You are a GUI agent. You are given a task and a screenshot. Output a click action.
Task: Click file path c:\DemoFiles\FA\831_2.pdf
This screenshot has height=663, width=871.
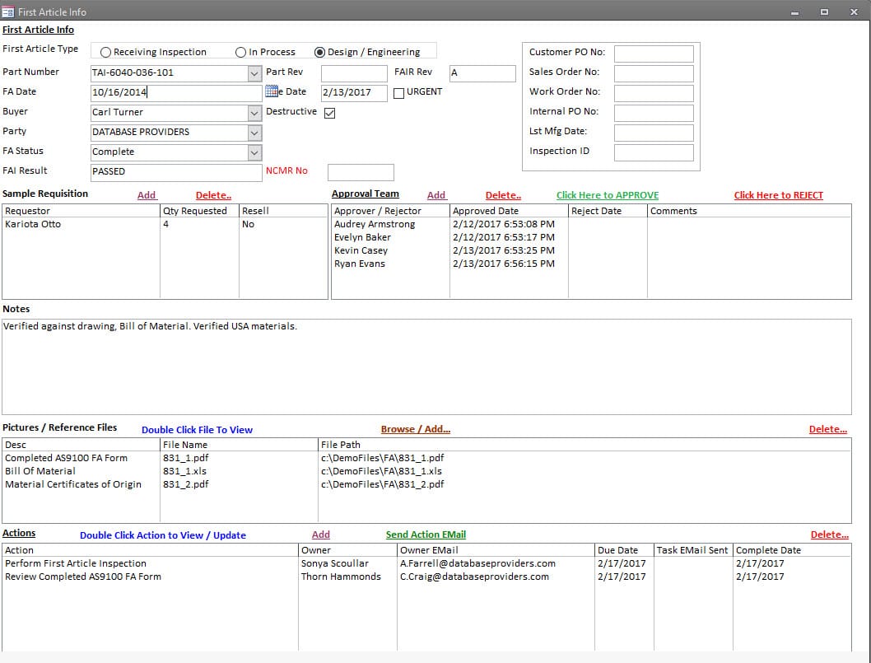(383, 484)
